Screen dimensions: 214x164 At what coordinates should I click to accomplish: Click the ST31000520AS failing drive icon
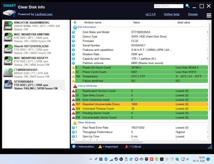point(8,85)
